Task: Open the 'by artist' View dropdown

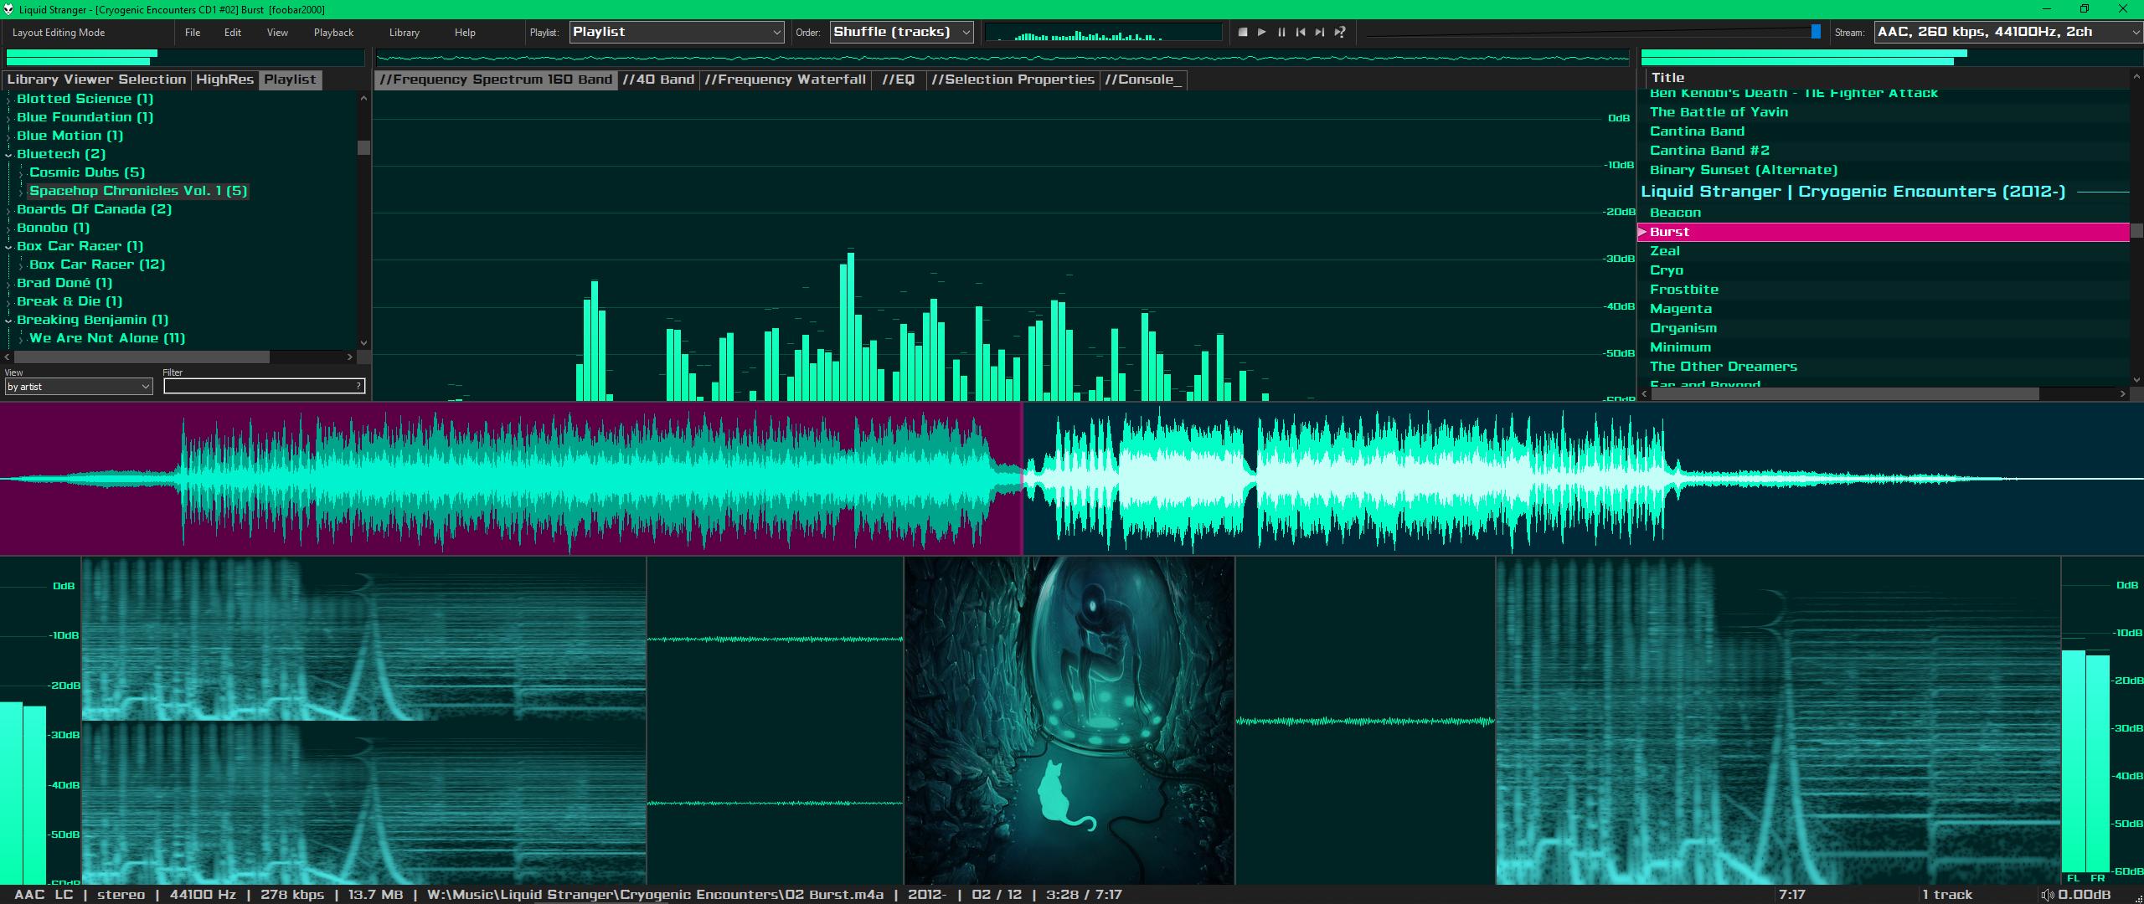Action: coord(79,387)
